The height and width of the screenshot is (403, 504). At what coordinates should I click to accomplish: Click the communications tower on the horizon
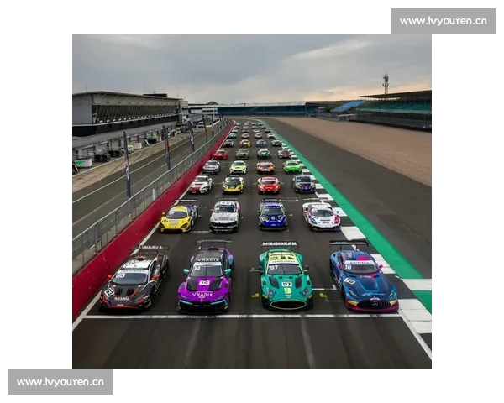pyautogui.click(x=386, y=83)
